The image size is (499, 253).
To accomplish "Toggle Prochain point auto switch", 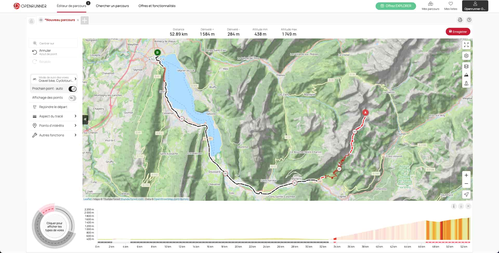I will point(72,89).
